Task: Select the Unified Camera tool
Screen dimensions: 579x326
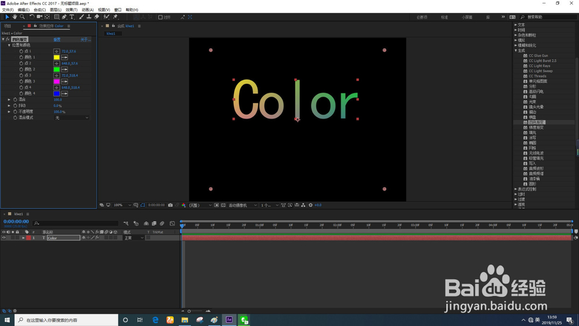Action: 39,17
